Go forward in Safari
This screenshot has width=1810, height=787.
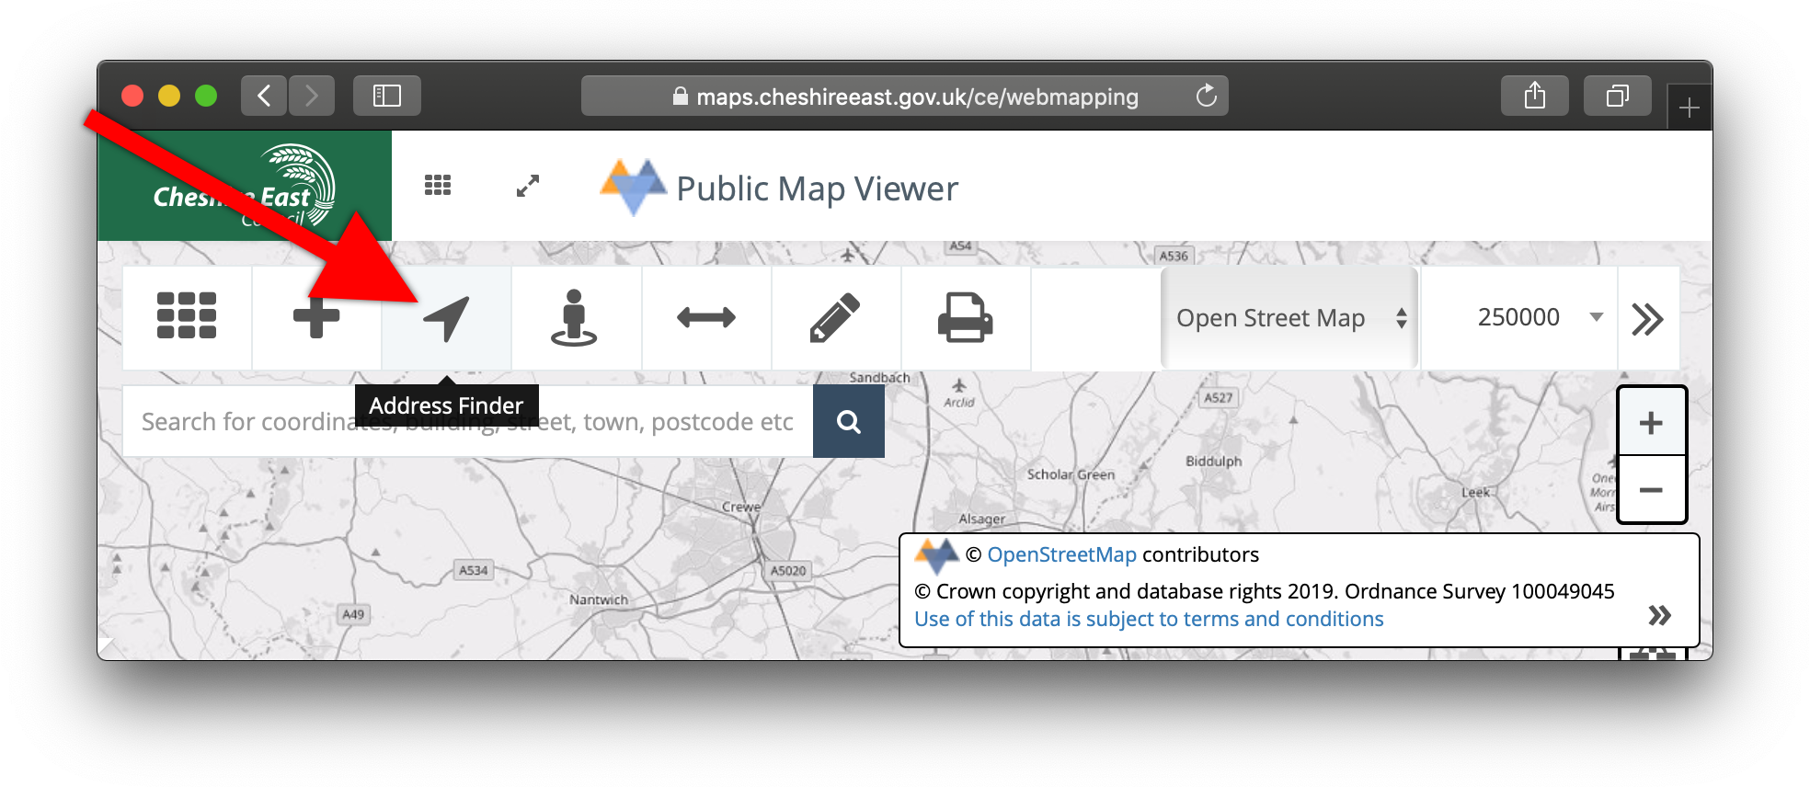click(312, 96)
